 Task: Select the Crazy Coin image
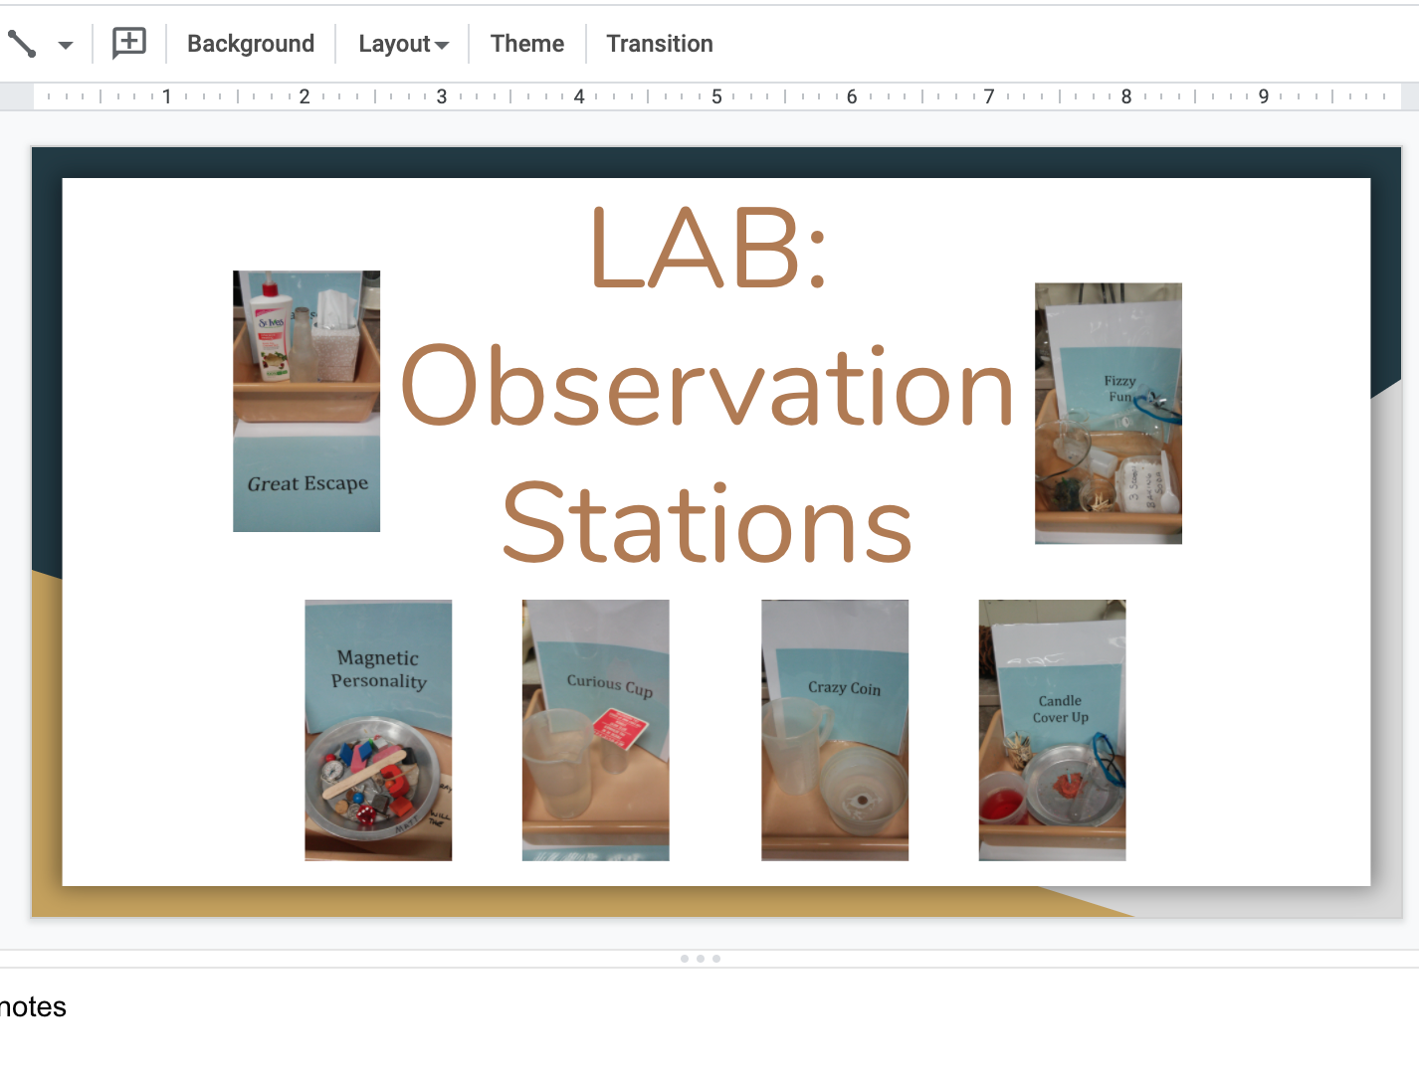(834, 729)
